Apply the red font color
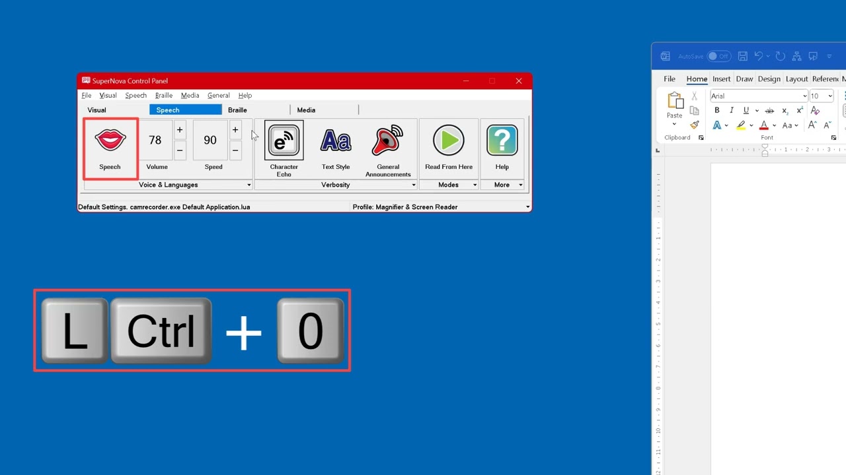The width and height of the screenshot is (846, 475). [765, 125]
